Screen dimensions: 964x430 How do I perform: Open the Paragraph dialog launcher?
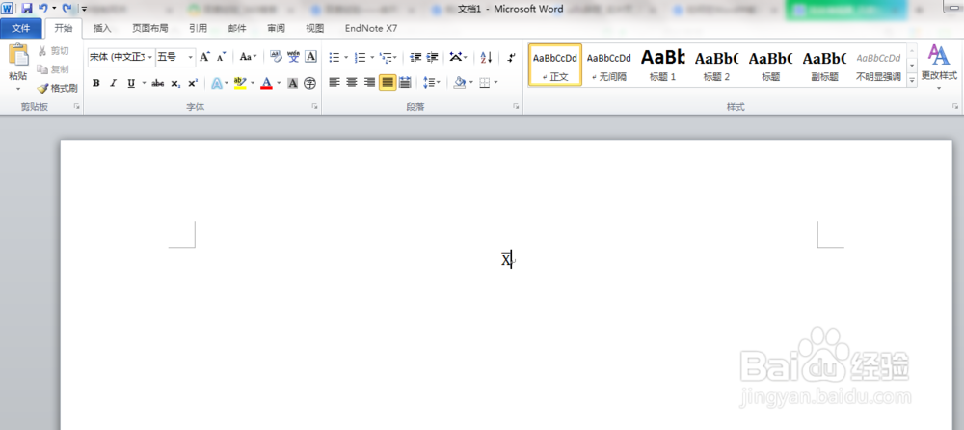(x=516, y=107)
